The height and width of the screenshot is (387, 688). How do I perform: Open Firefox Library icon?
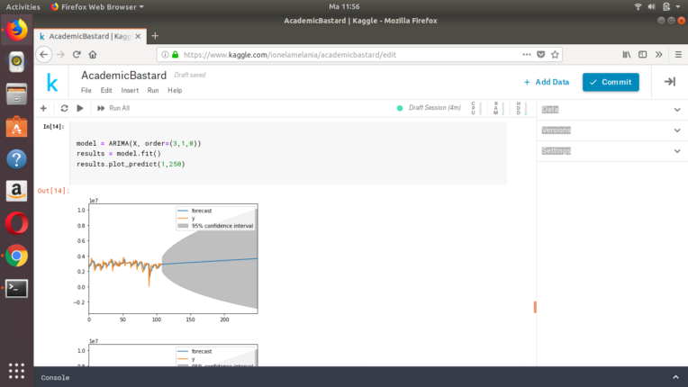627,54
